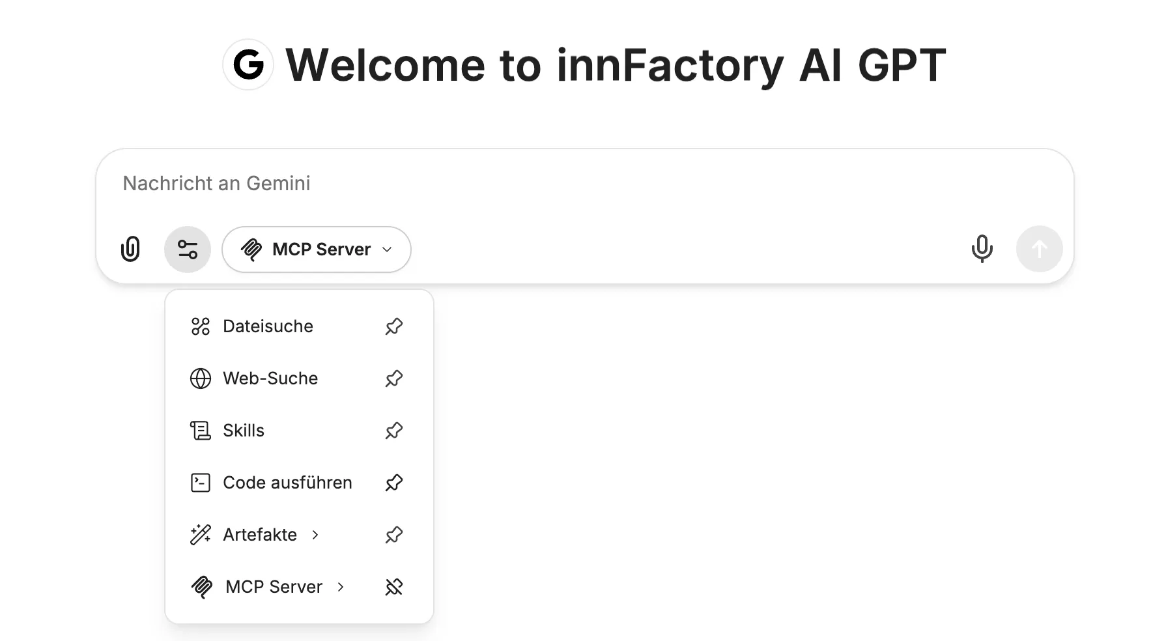Viewport: 1166px width, 641px height.
Task: Toggle the tools settings sliders button
Action: (x=188, y=249)
